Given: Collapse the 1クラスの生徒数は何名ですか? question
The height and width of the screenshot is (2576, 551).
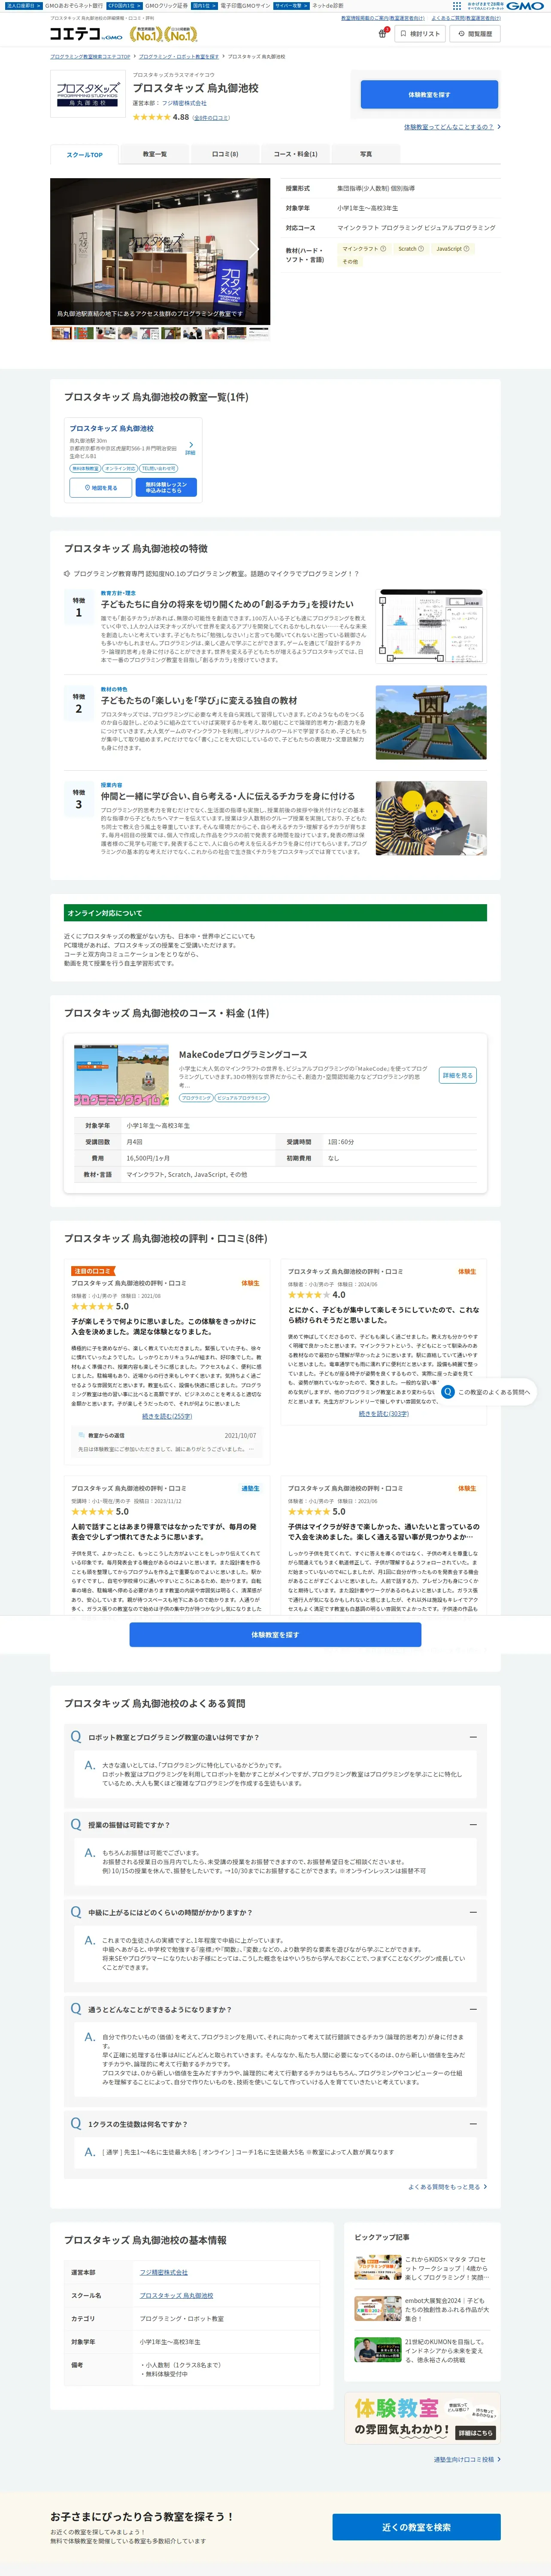Looking at the screenshot, I should click(x=473, y=2124).
